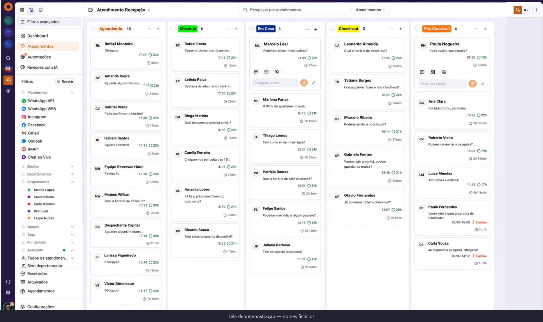Viewport: 543px width, 322px height.
Task: Tick the Check-in column checkbox
Action: (x=173, y=29)
